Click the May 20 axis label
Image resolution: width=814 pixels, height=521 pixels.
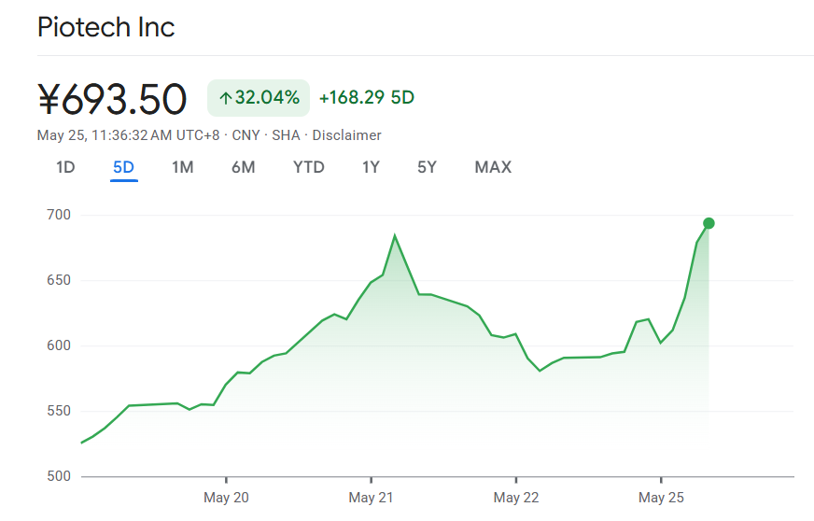pos(226,498)
